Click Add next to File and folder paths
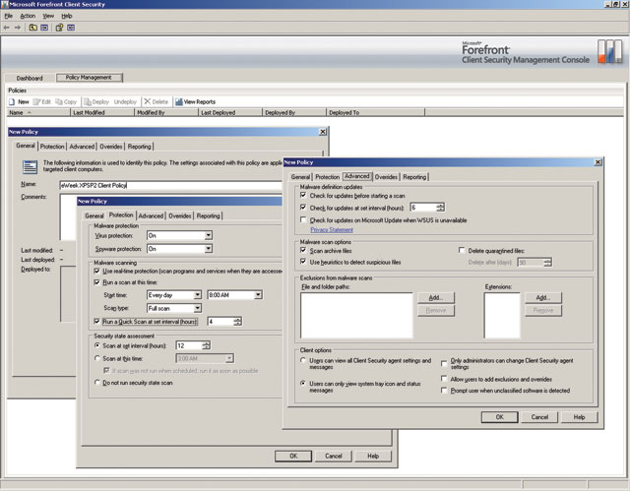The image size is (630, 491). (436, 297)
